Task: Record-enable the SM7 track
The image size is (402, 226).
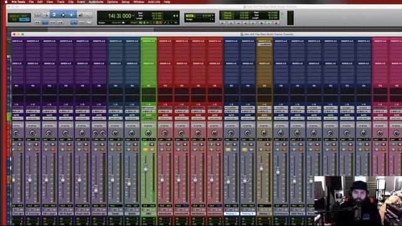Action: tap(152, 144)
